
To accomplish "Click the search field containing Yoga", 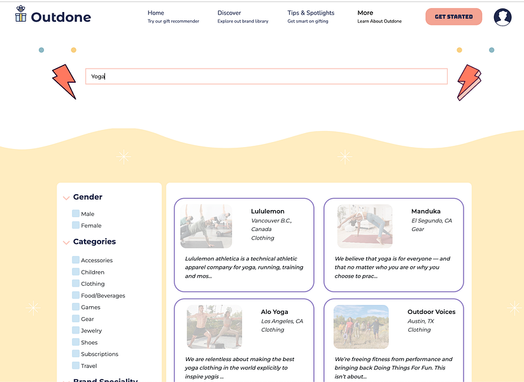I will coord(266,76).
